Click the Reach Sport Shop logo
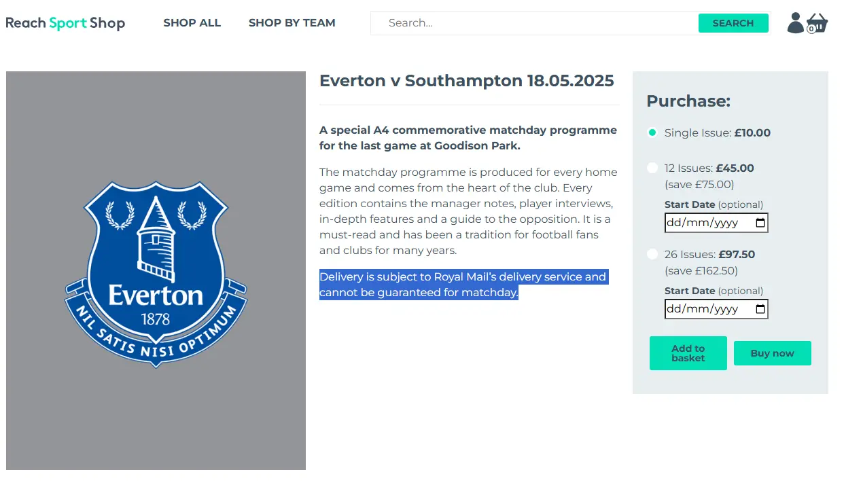Screen dimensions: 844x487 [65, 23]
